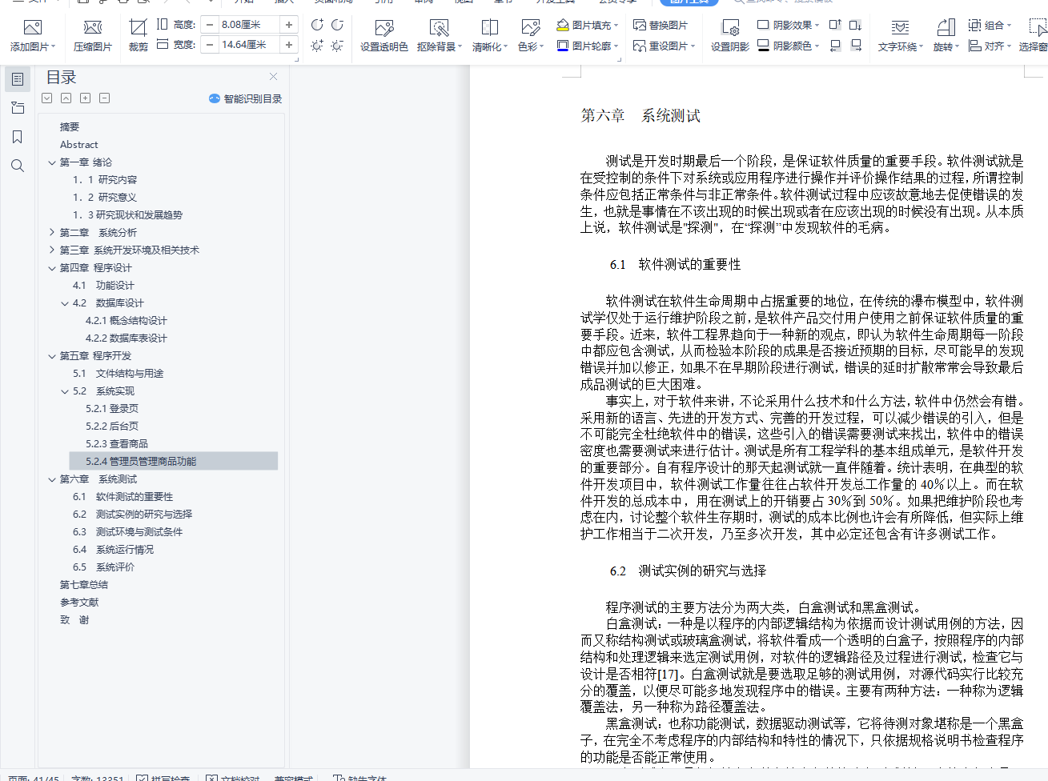This screenshot has width=1048, height=781.
Task: Open size dialog launcher below width field
Action: (296, 59)
